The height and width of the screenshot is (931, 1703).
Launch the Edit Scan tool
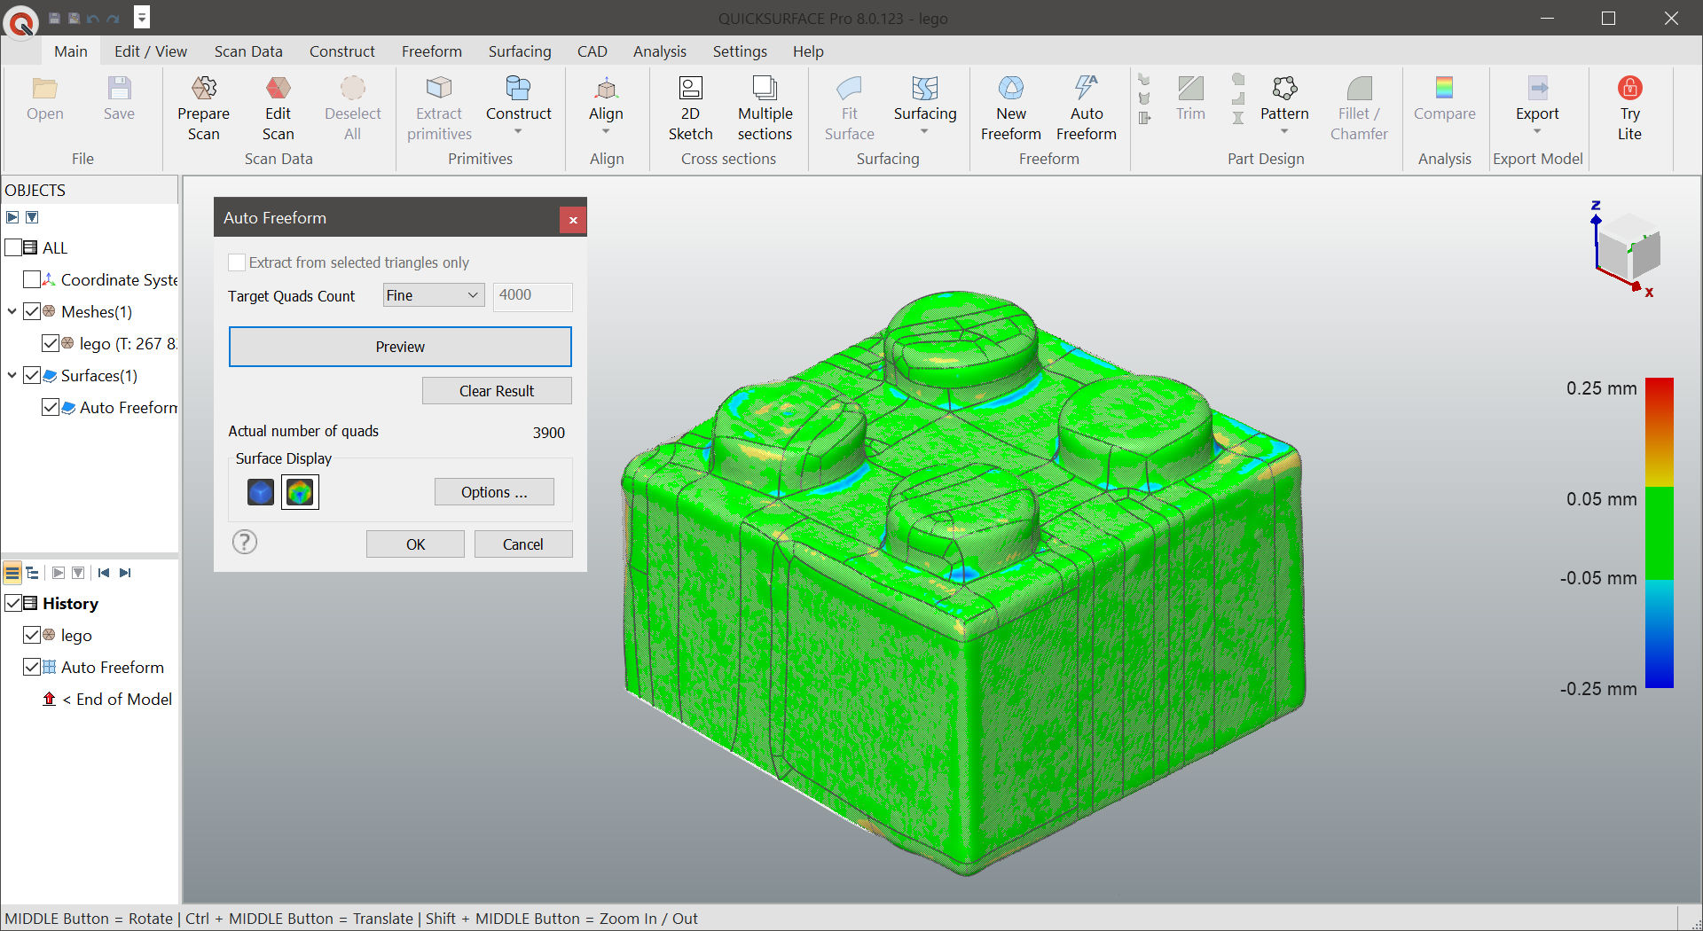tap(278, 109)
